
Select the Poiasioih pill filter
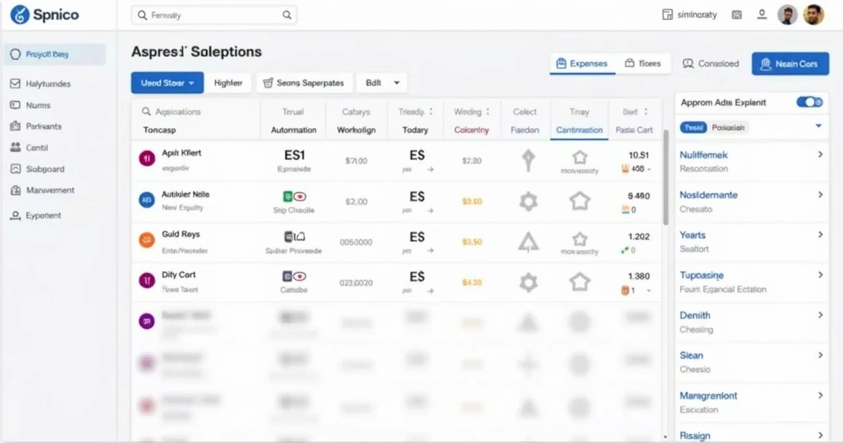[x=728, y=127]
